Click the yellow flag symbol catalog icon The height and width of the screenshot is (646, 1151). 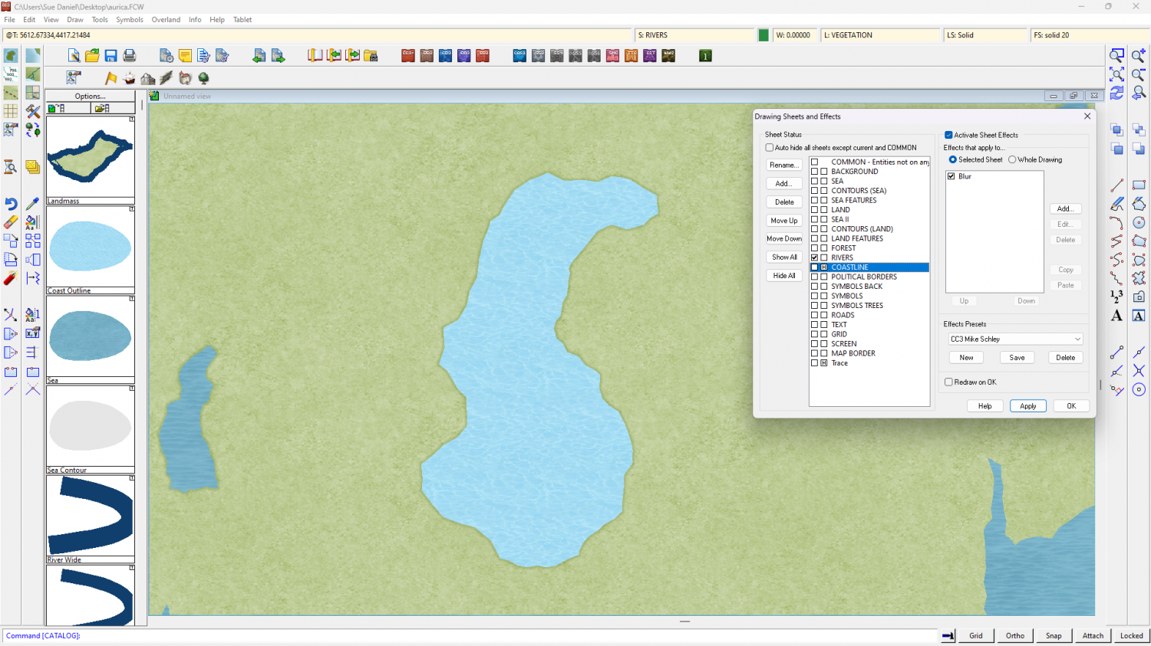coord(110,78)
